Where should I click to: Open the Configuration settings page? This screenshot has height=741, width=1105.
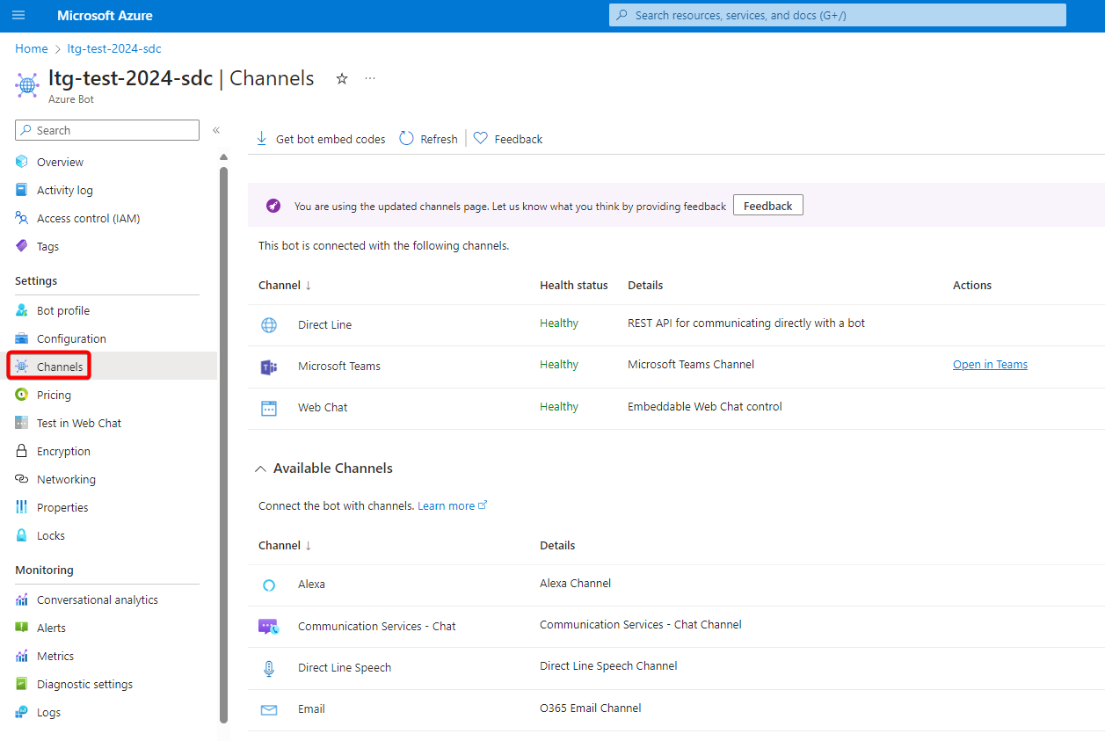(x=71, y=339)
